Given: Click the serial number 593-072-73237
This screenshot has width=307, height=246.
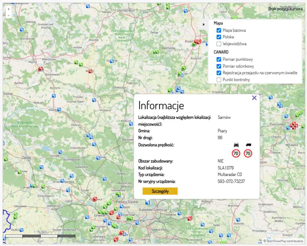Looking at the screenshot, I should (231, 181).
